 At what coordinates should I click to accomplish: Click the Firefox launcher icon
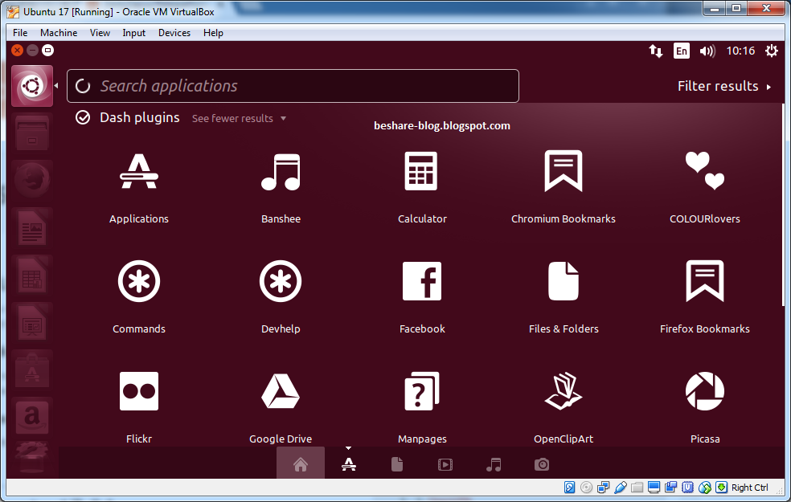coord(32,179)
